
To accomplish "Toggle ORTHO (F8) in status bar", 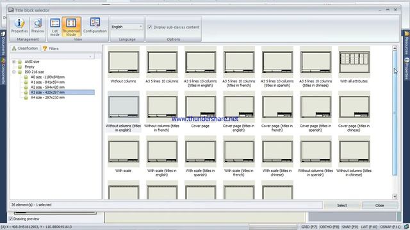I will click(x=329, y=227).
